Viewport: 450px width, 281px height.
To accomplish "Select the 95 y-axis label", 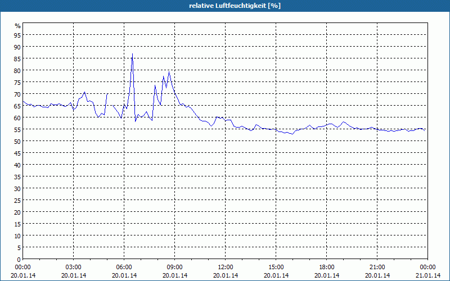I will 17,35.
